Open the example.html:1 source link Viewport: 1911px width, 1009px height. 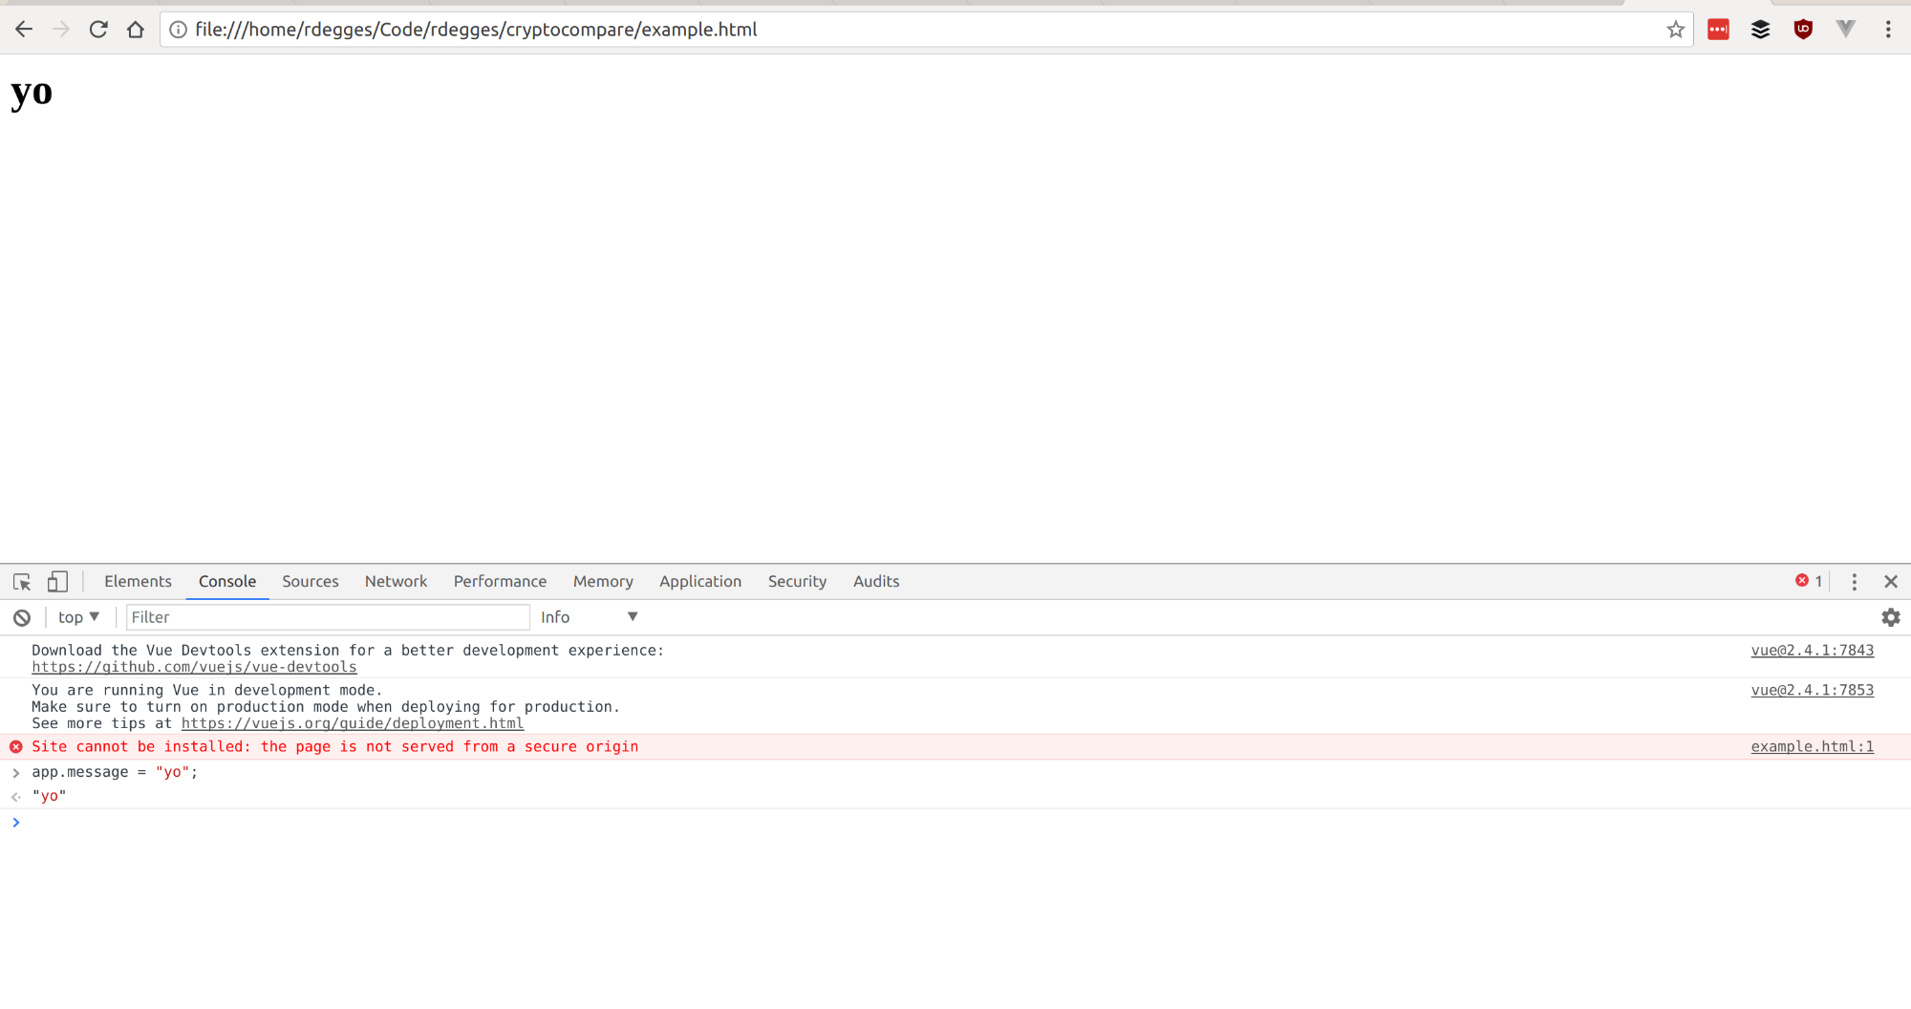1812,747
